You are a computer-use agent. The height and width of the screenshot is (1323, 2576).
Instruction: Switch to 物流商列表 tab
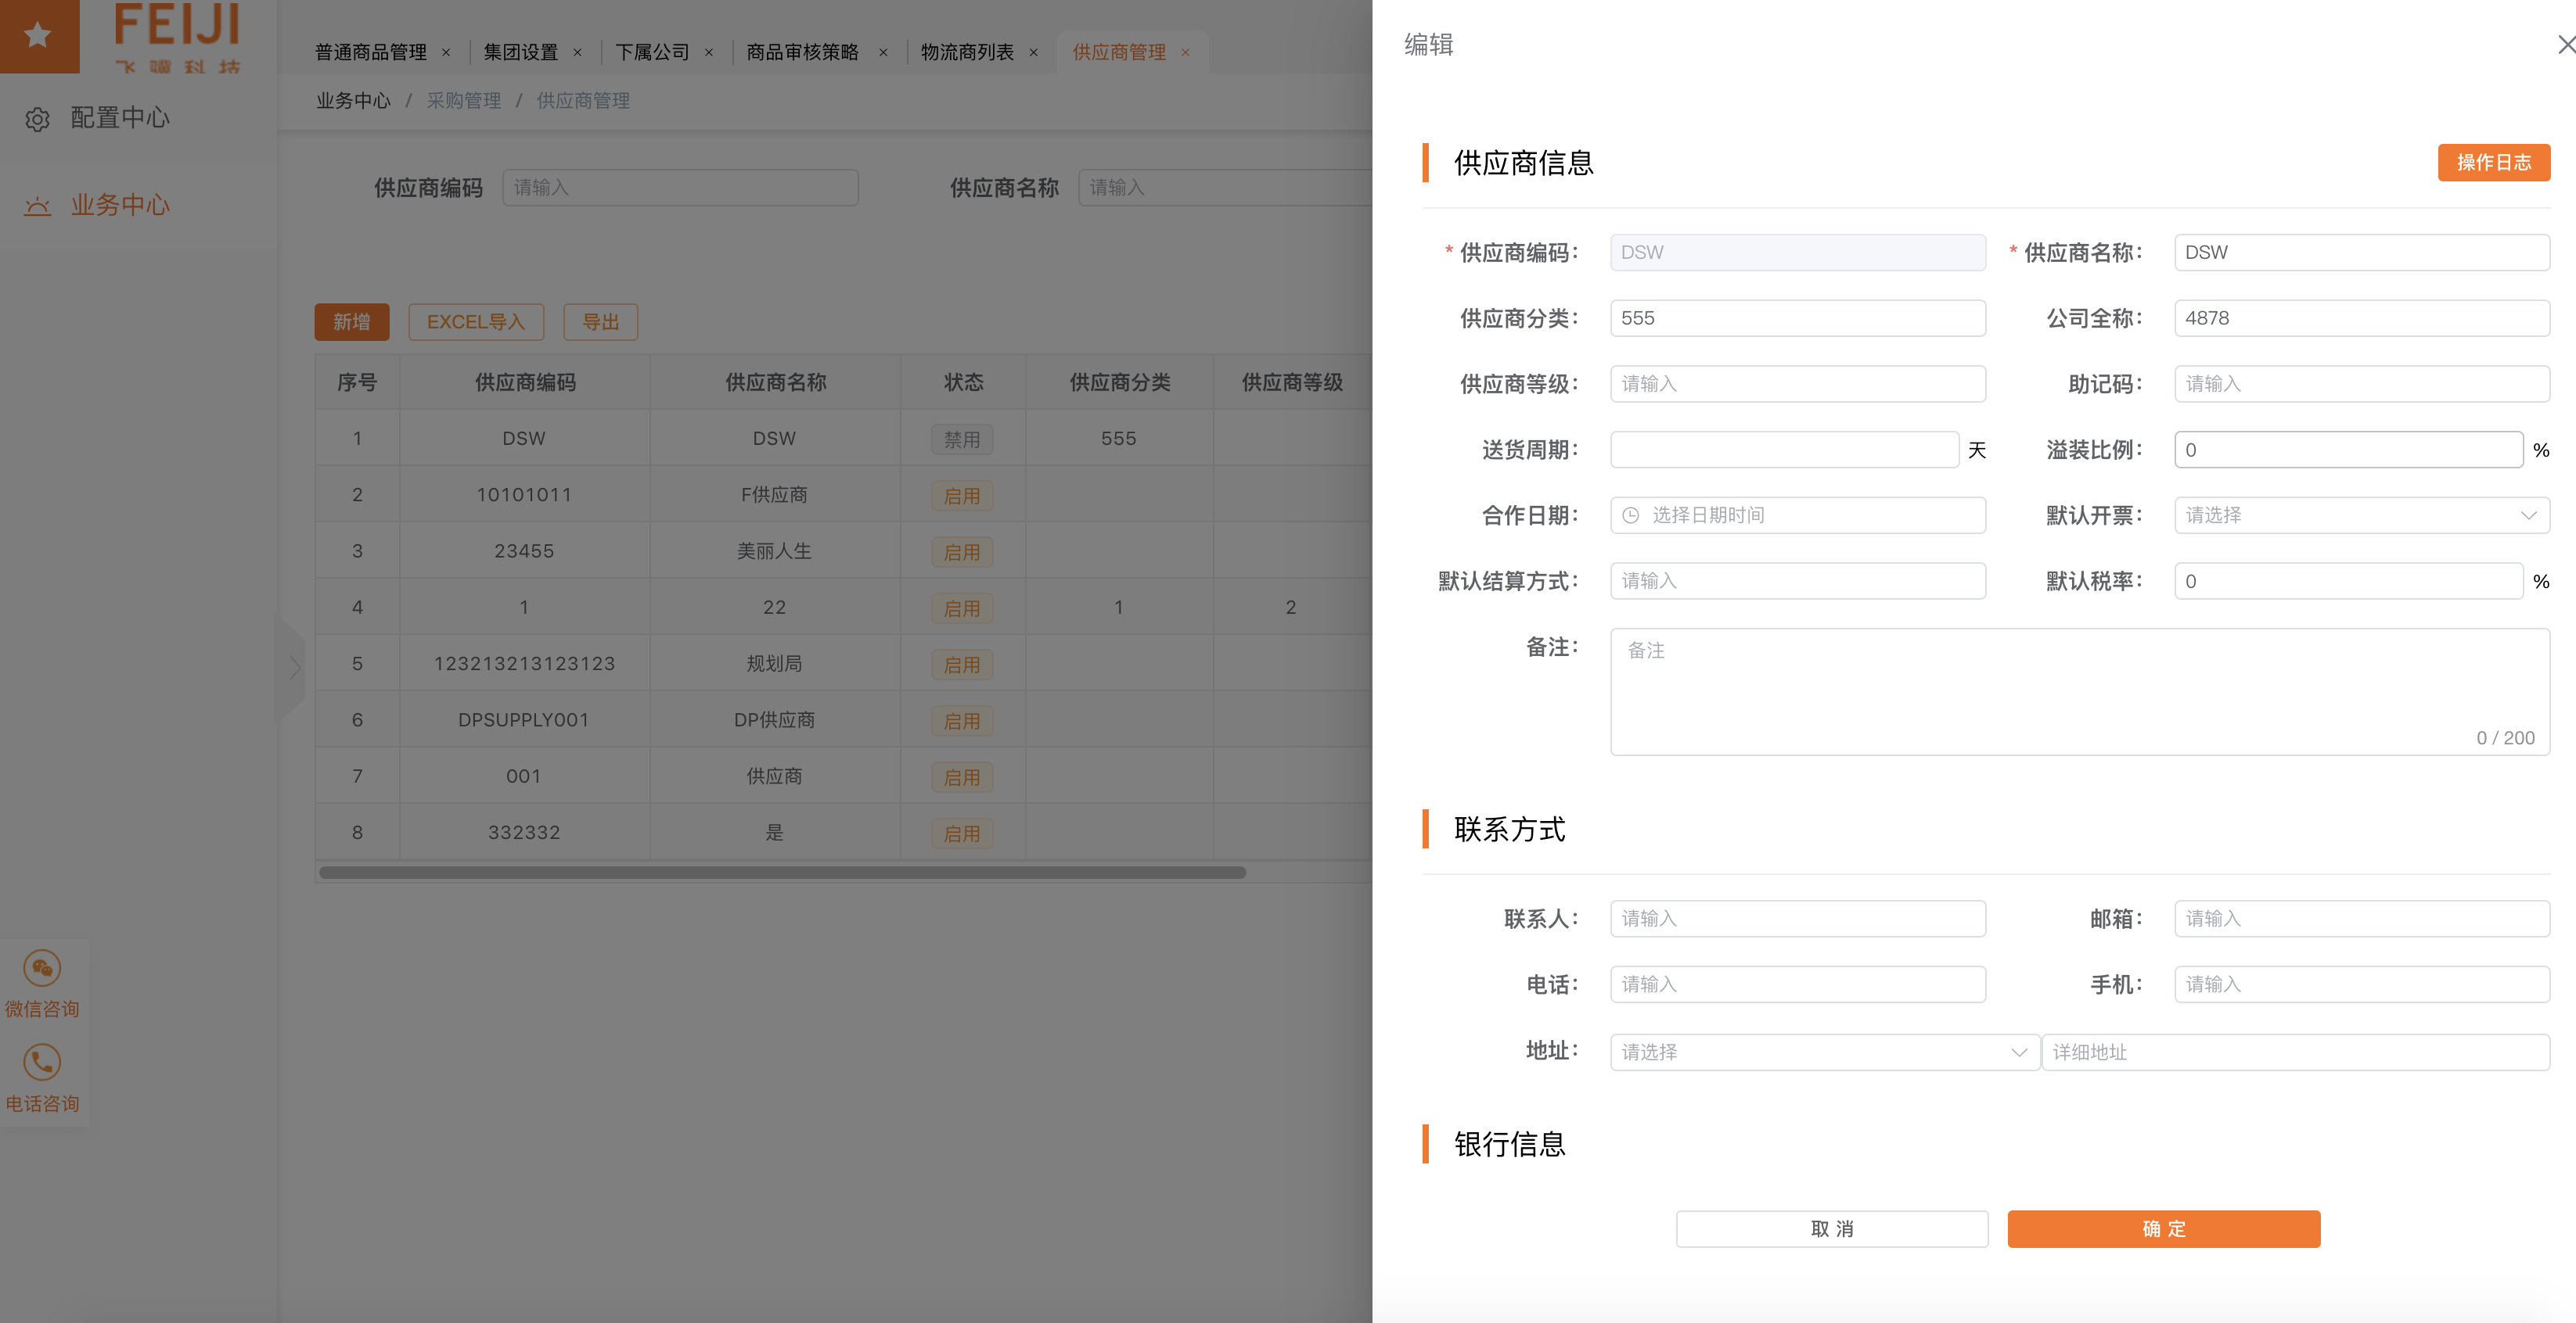tap(967, 52)
